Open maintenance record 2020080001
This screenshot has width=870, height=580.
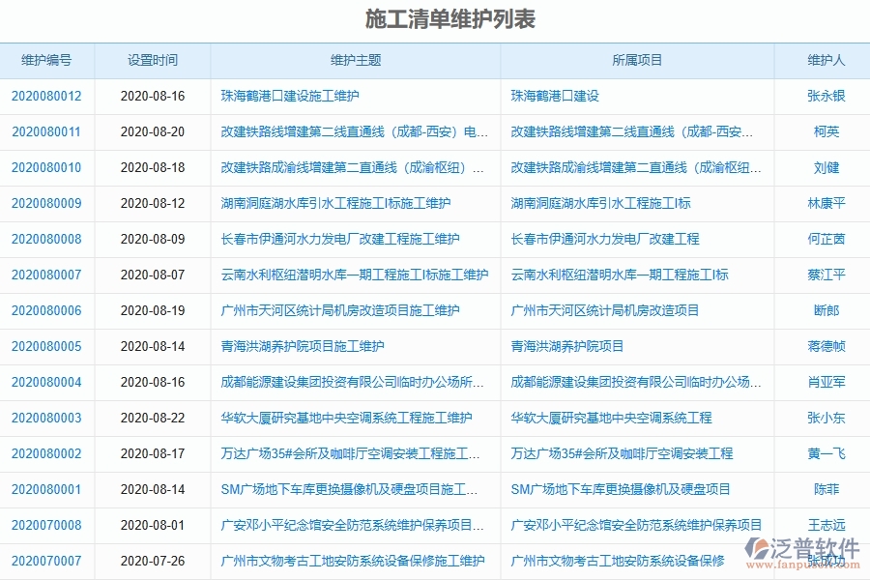(44, 489)
